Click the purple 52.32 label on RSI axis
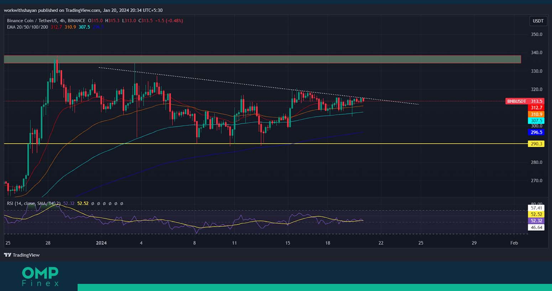Screen dimensions: 552x291 click(x=536, y=221)
